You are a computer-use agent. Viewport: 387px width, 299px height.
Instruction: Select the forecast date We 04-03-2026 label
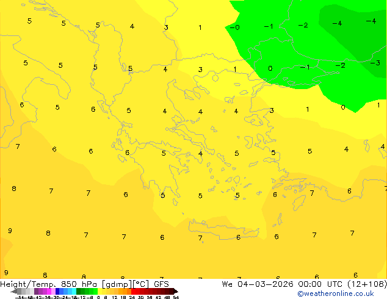pyautogui.click(x=258, y=284)
